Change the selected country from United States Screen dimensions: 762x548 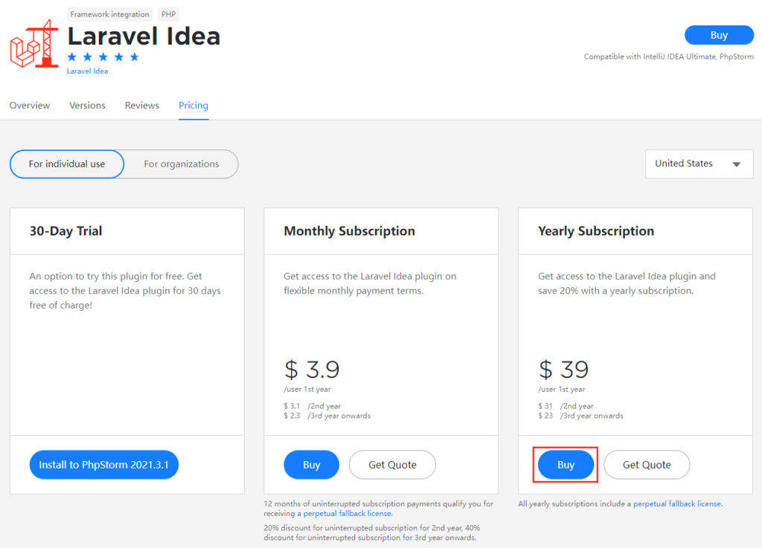(x=698, y=164)
